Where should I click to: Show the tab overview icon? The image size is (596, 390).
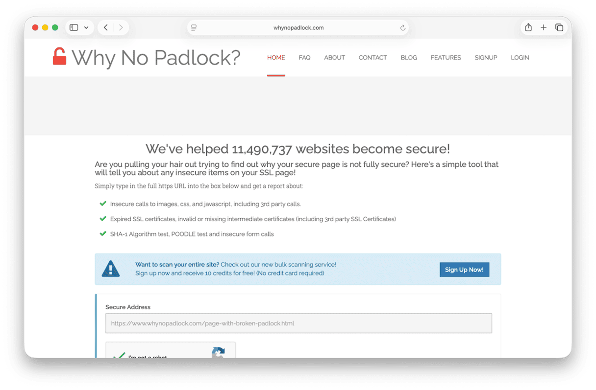(559, 28)
